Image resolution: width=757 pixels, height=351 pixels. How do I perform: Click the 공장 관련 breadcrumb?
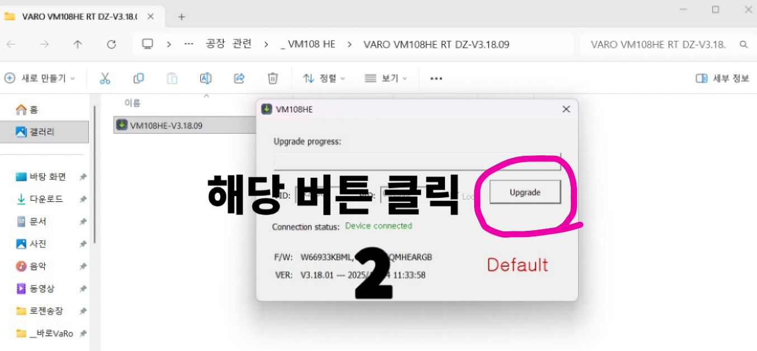[229, 44]
